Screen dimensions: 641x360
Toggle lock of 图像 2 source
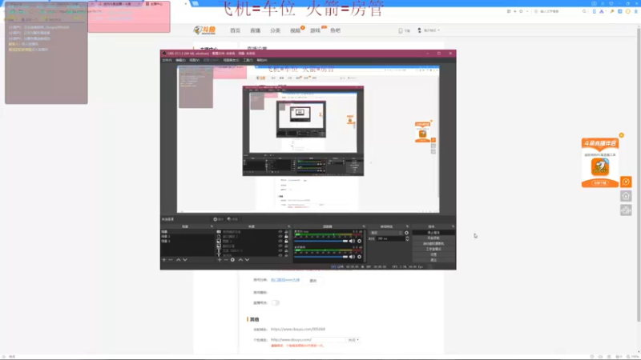(286, 241)
